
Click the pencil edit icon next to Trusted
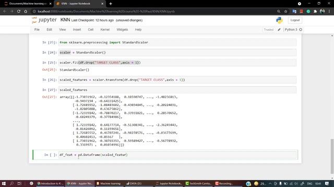click(x=279, y=30)
